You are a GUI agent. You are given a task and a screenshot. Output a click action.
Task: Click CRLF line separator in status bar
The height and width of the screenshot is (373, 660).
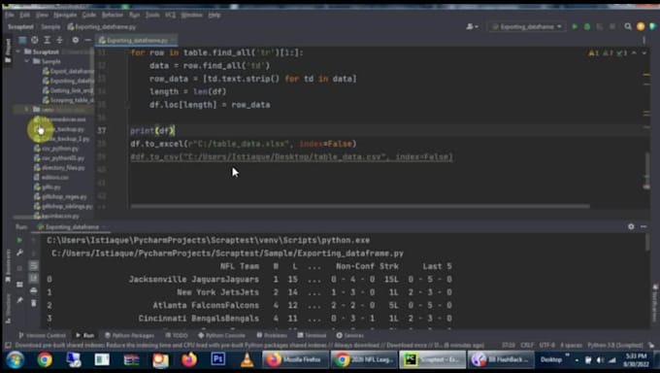pos(527,345)
